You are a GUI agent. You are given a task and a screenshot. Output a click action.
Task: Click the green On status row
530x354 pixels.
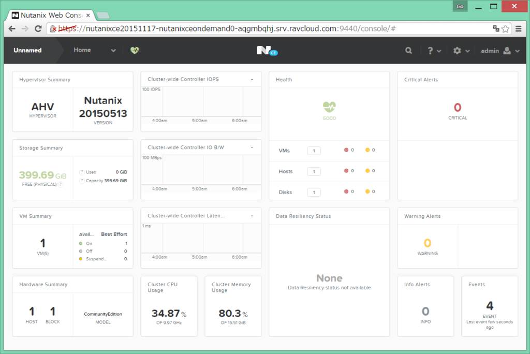[103, 243]
